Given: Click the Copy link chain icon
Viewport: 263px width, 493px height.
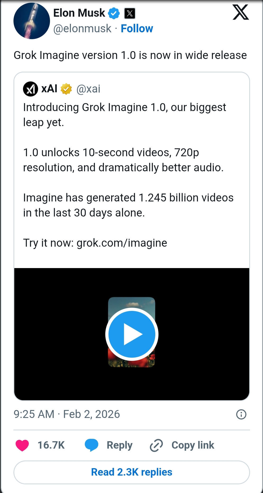Looking at the screenshot, I should 157,445.
